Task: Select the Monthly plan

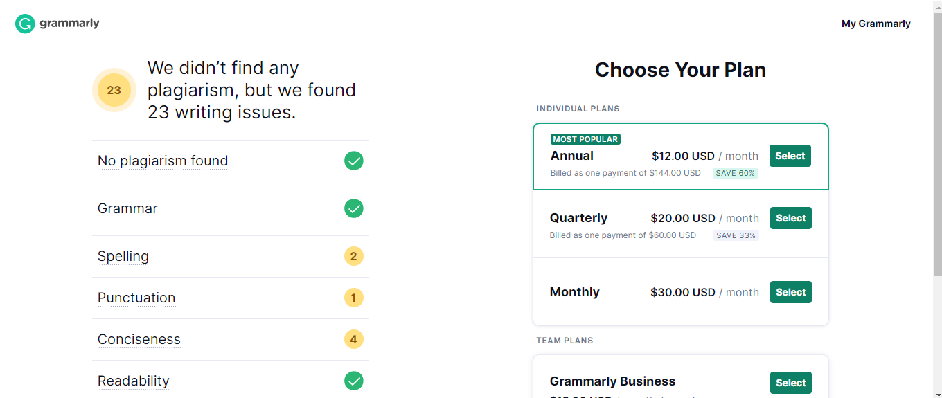Action: (790, 292)
